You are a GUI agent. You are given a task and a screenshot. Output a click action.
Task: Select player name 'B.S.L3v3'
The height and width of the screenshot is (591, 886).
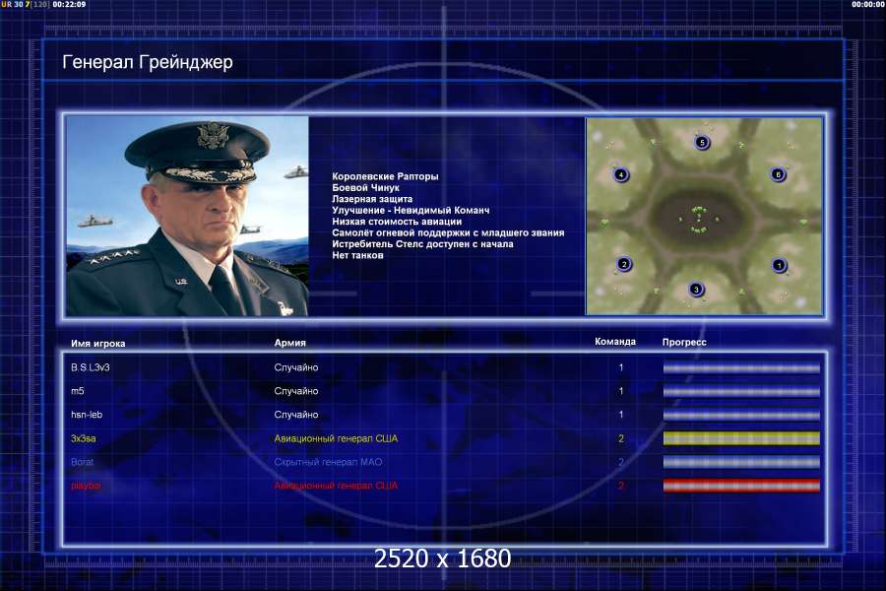tap(91, 367)
